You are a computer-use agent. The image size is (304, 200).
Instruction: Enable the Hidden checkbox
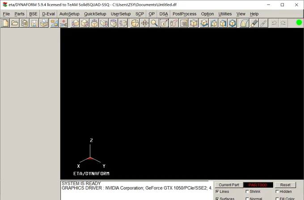(x=277, y=192)
